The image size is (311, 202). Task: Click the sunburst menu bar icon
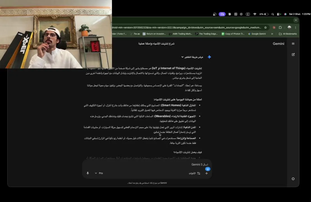[x=230, y=14]
